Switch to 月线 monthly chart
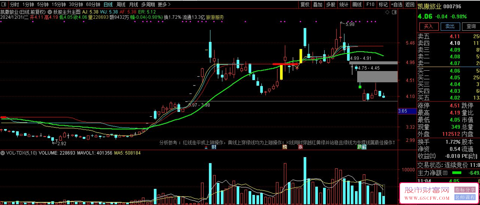480x205 pixels. pyautogui.click(x=134, y=5)
